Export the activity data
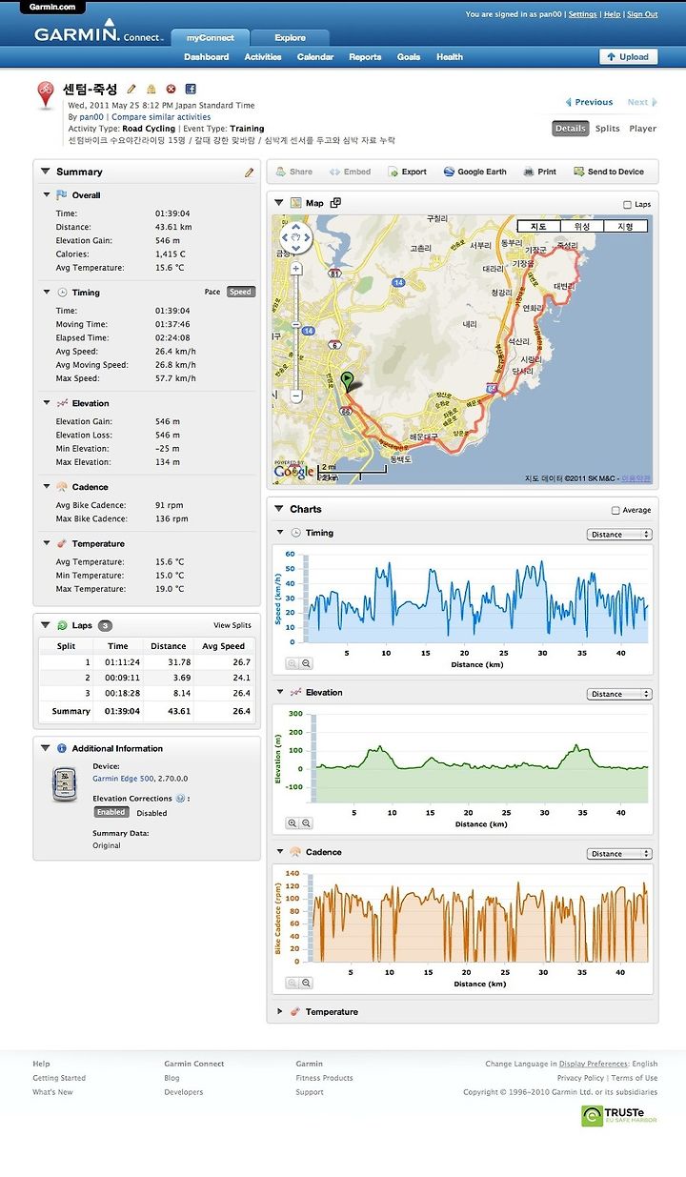This screenshot has height=1177, width=686. [x=407, y=172]
